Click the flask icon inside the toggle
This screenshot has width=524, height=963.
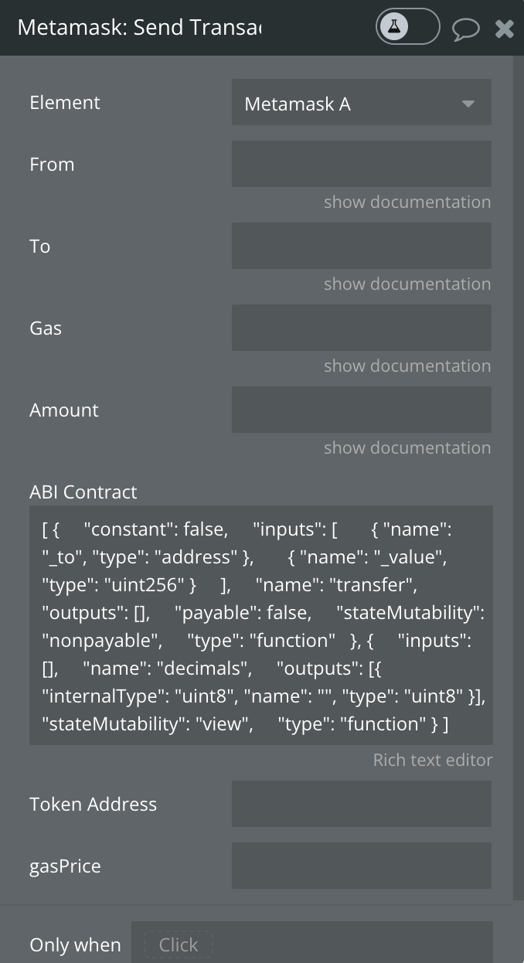393,27
